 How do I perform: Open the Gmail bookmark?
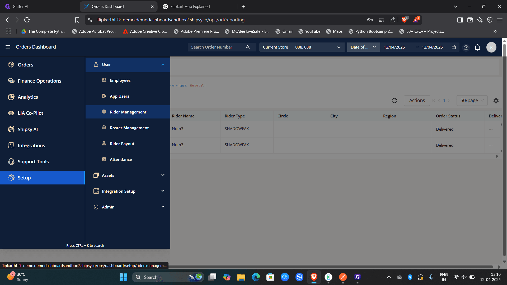click(284, 31)
